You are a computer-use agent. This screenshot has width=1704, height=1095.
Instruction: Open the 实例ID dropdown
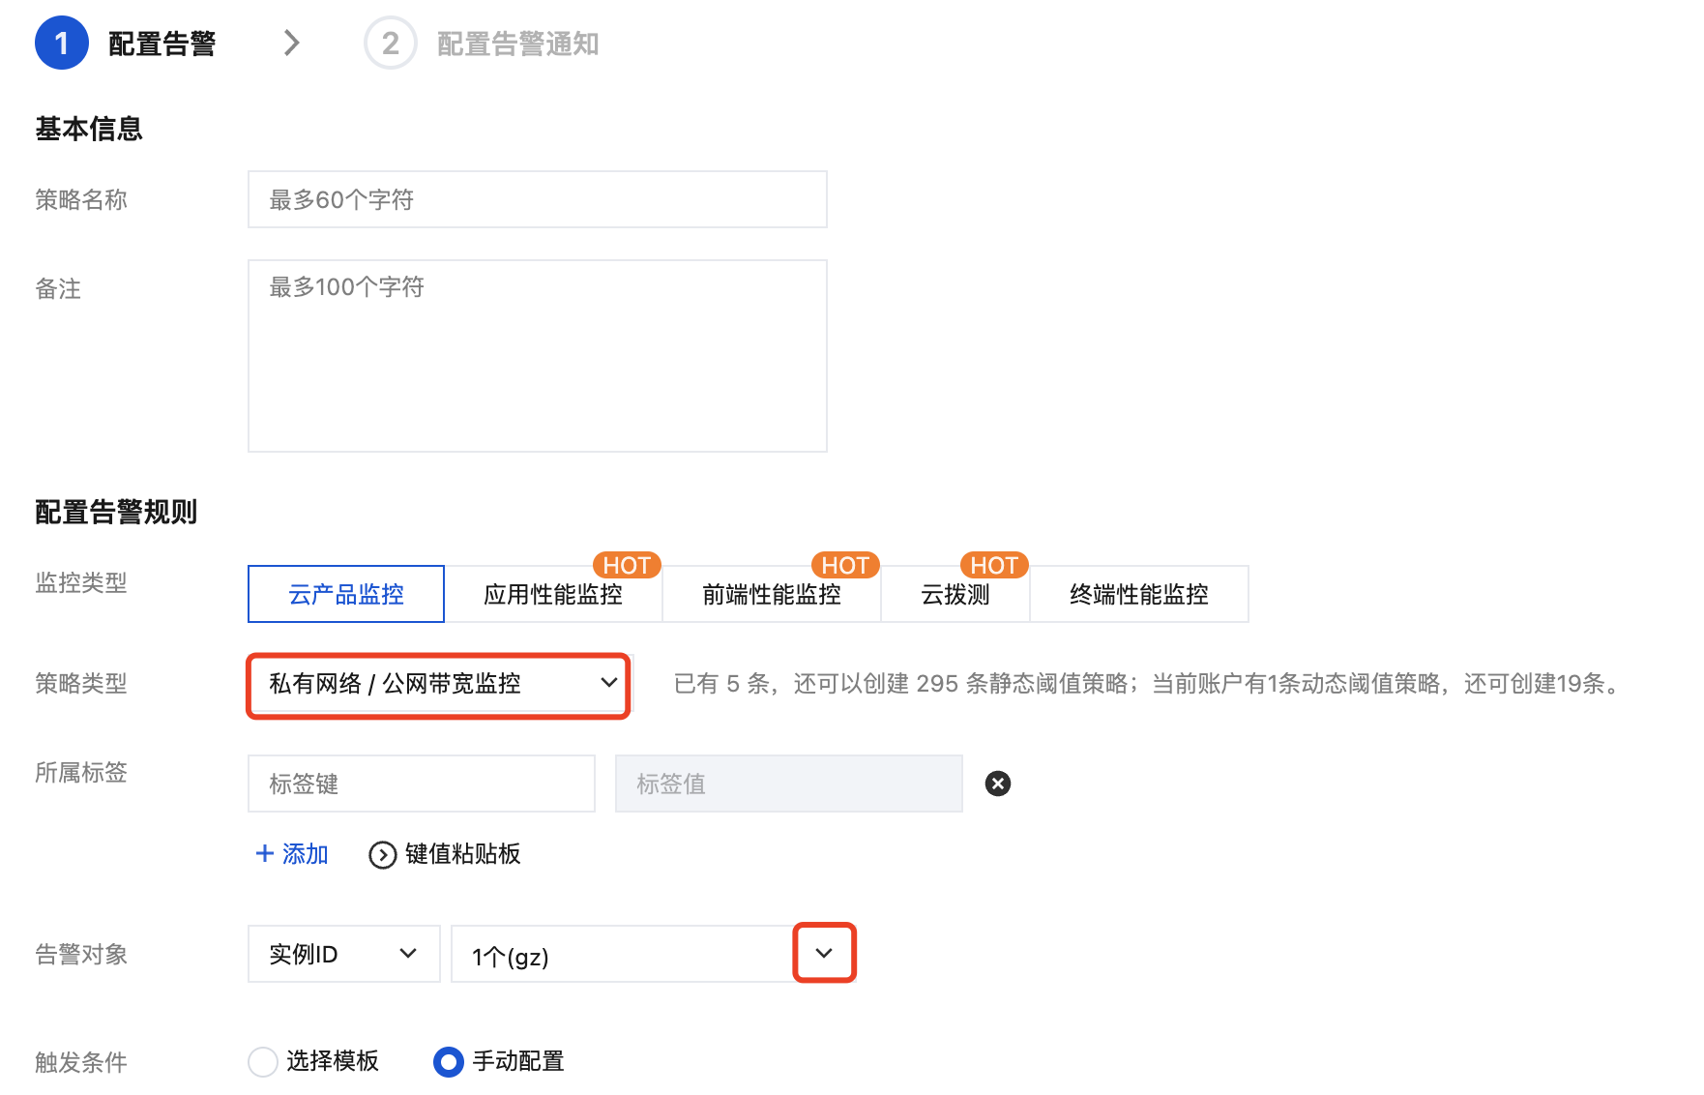(344, 954)
